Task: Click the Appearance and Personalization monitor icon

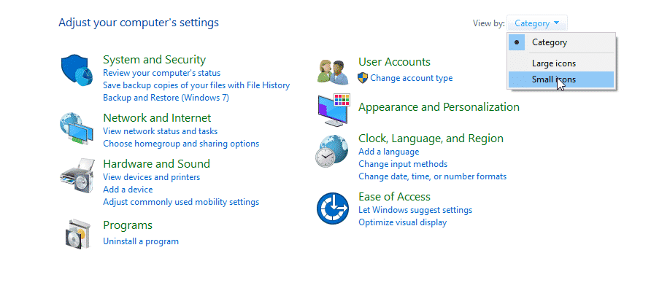Action: 334,110
